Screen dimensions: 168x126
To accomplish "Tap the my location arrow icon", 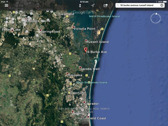I will pyautogui.click(x=93, y=5).
